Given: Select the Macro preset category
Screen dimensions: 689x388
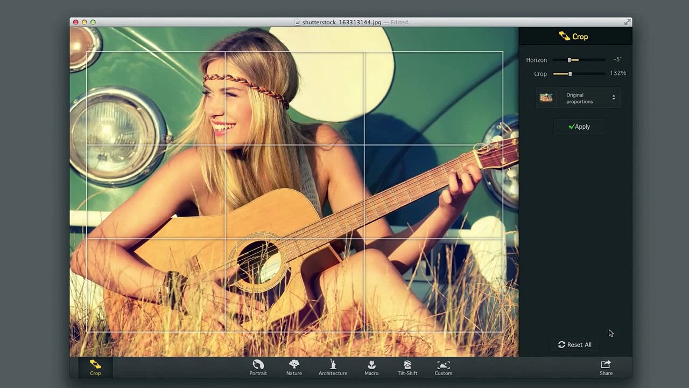Looking at the screenshot, I should tap(371, 368).
